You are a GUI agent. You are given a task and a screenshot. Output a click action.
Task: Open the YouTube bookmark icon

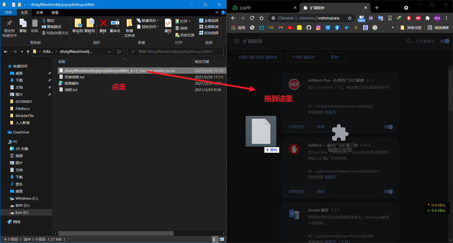(290, 28)
